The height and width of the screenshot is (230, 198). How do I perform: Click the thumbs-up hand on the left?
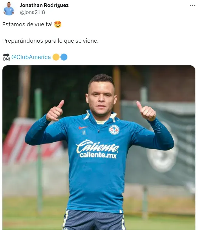coord(55,110)
